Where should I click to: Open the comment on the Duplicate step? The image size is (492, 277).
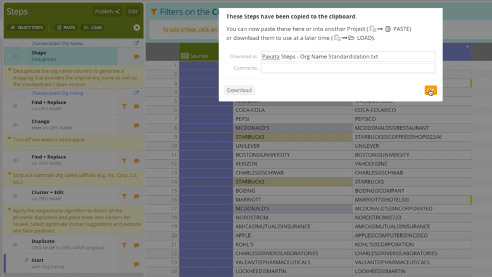click(x=137, y=245)
